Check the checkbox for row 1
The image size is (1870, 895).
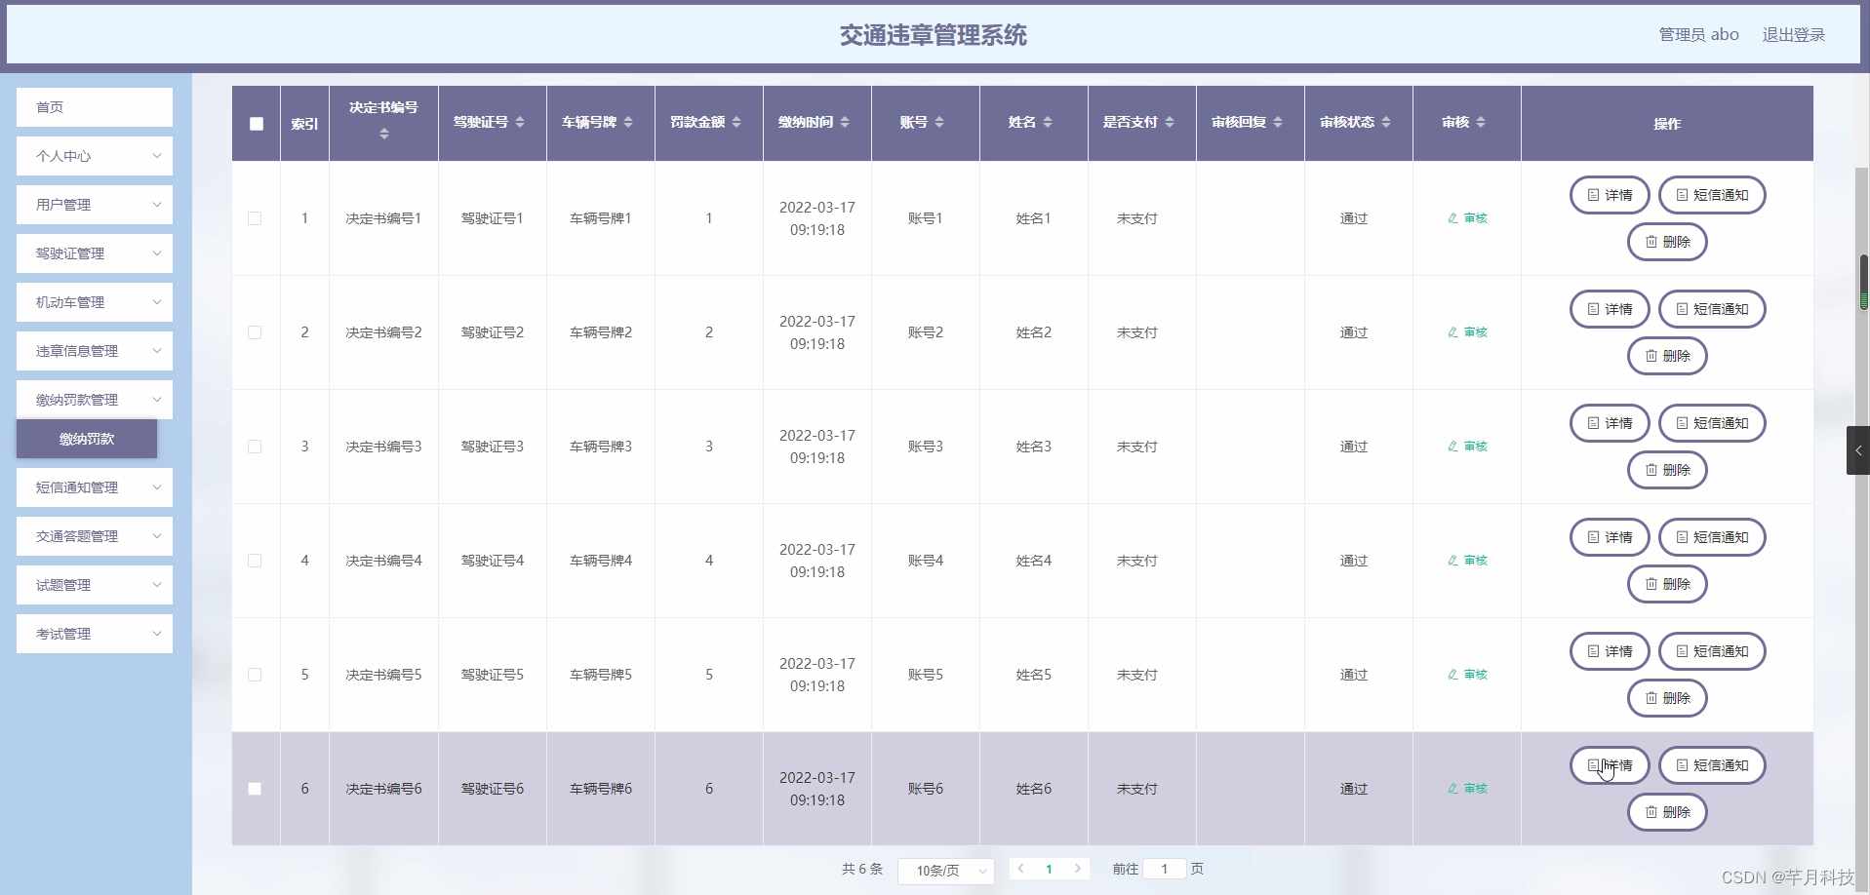pos(256,218)
